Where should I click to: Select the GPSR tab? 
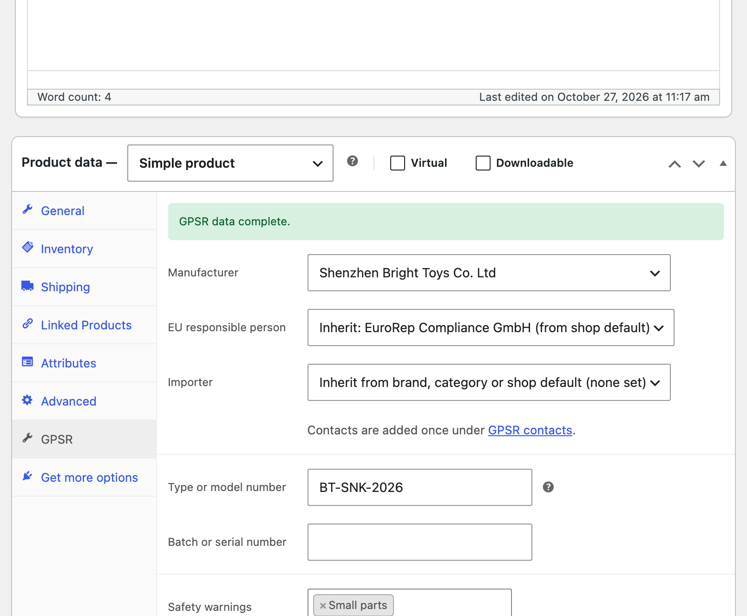coord(84,439)
